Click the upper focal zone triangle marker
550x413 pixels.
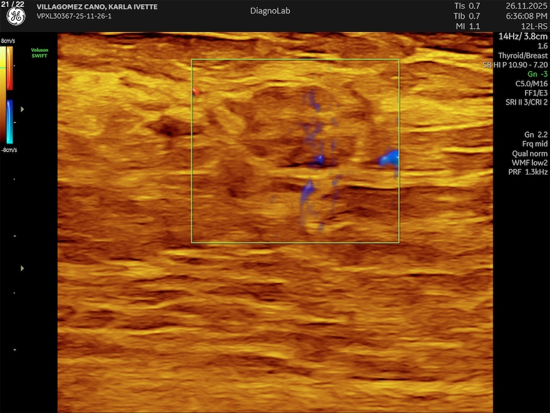(23, 109)
